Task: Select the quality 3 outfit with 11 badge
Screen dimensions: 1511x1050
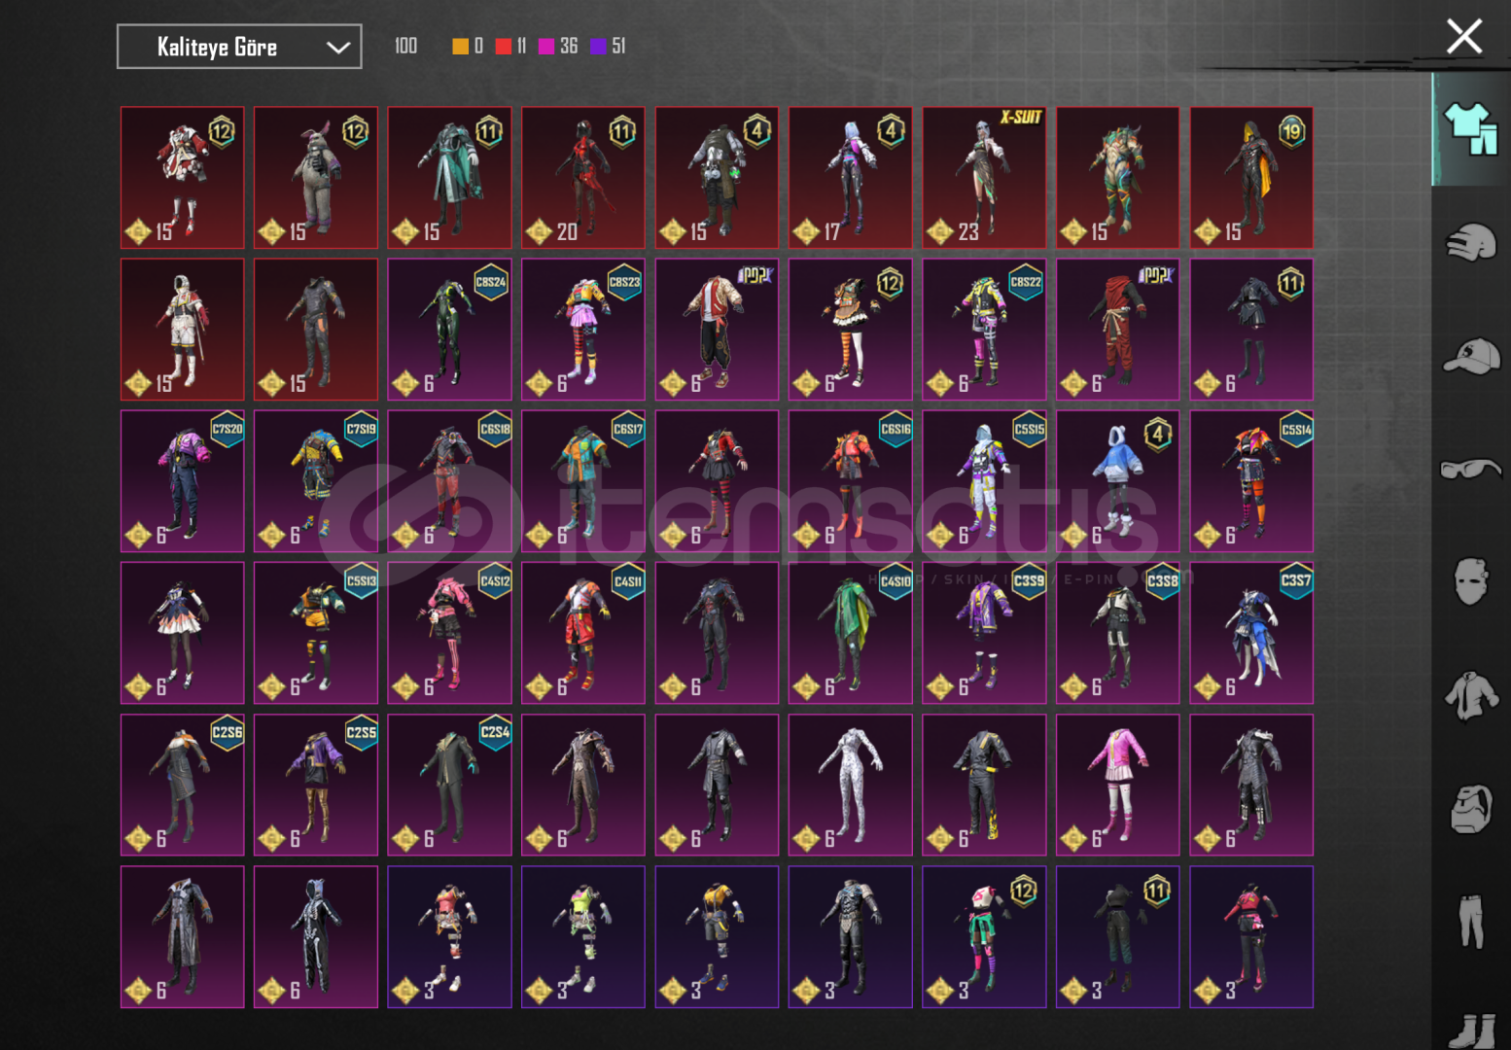Action: [1118, 937]
